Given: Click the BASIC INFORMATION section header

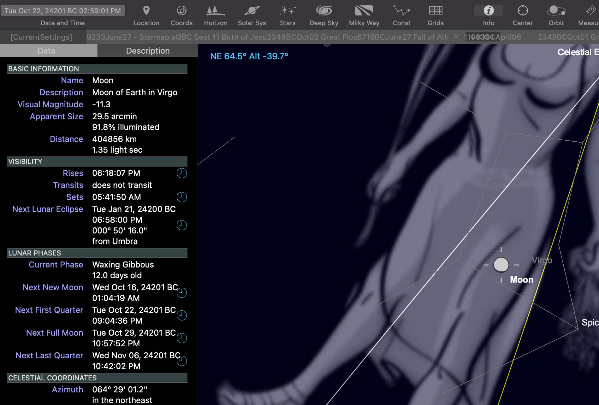Looking at the screenshot, I should coord(97,69).
